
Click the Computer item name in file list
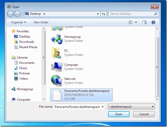coord(71,65)
